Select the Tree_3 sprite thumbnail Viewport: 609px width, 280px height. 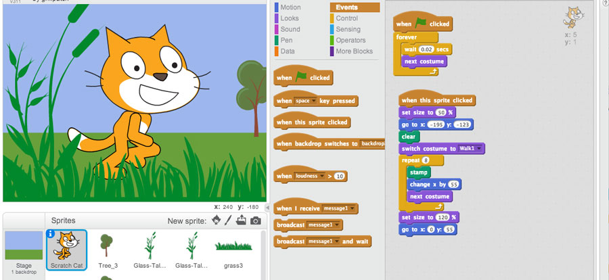coord(108,250)
